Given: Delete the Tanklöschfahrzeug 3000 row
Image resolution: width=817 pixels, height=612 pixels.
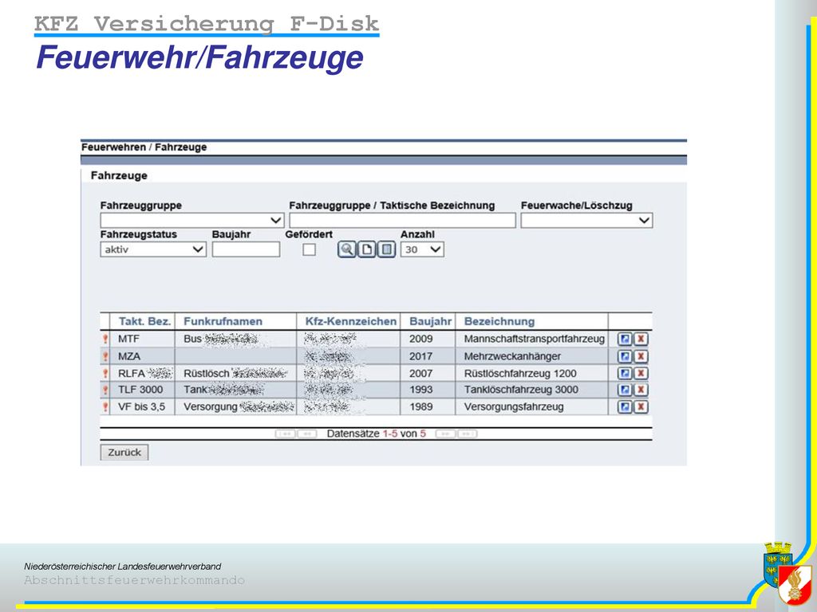Looking at the screenshot, I should (x=641, y=390).
